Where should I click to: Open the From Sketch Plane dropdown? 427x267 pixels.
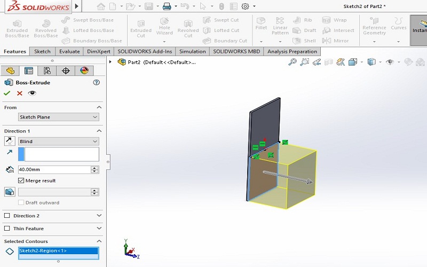pos(59,117)
